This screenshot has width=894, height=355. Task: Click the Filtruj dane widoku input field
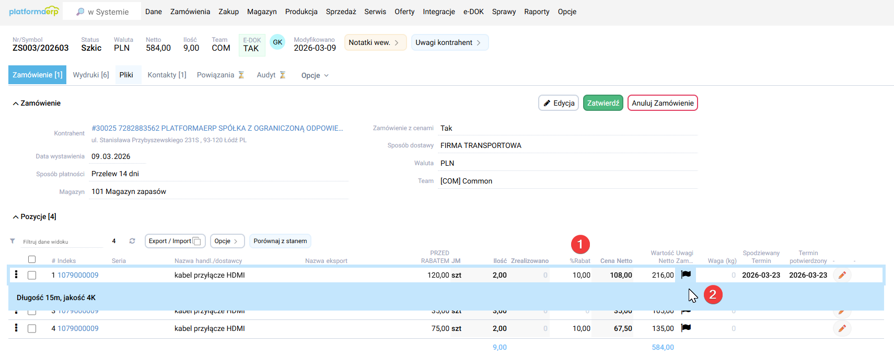tap(63, 242)
